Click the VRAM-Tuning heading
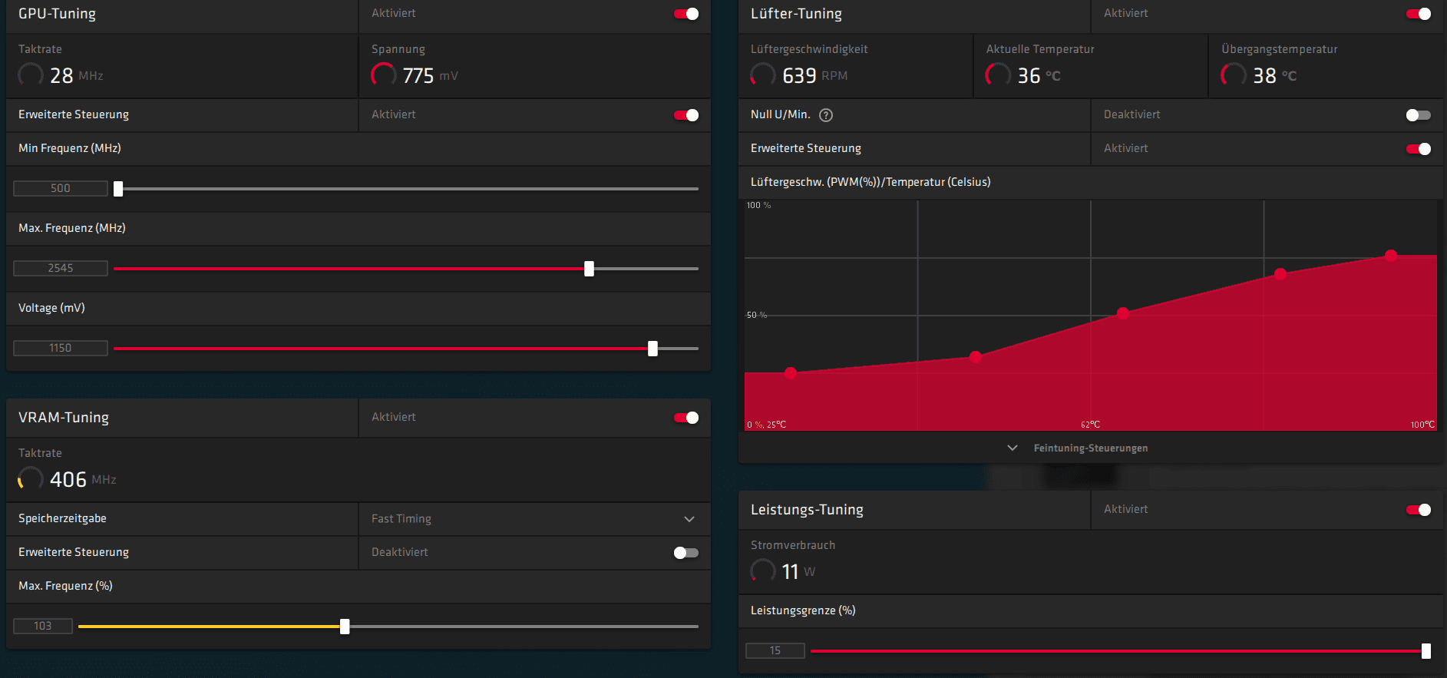Image resolution: width=1447 pixels, height=678 pixels. click(x=64, y=418)
